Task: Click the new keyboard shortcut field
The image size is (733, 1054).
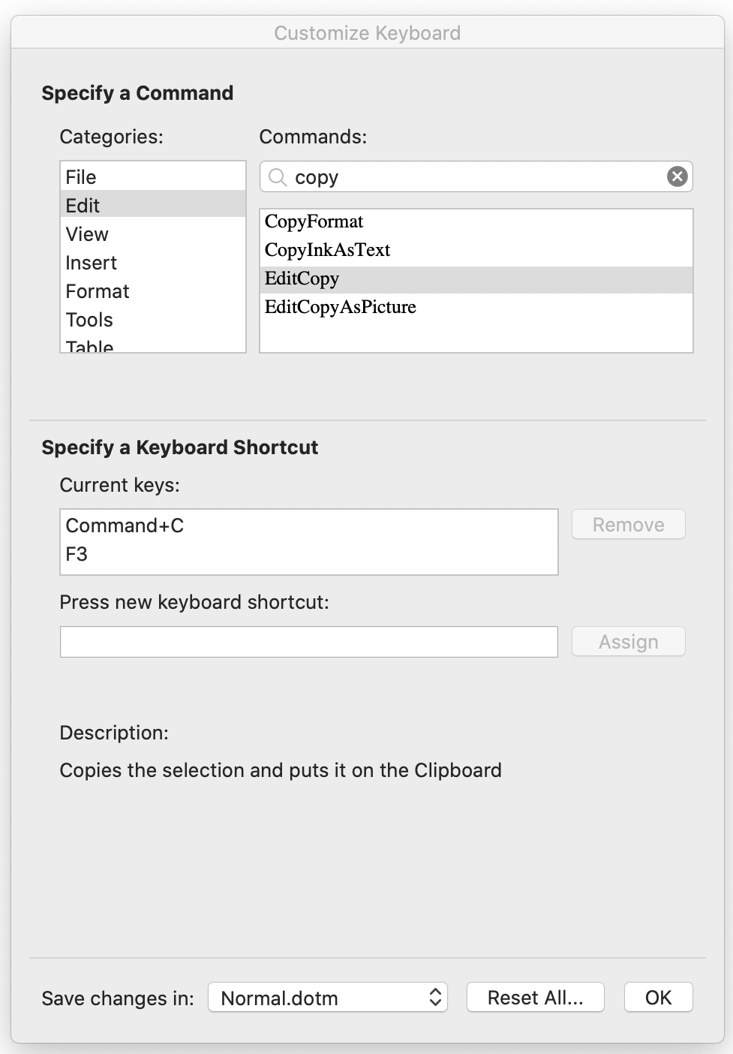Action: [309, 642]
